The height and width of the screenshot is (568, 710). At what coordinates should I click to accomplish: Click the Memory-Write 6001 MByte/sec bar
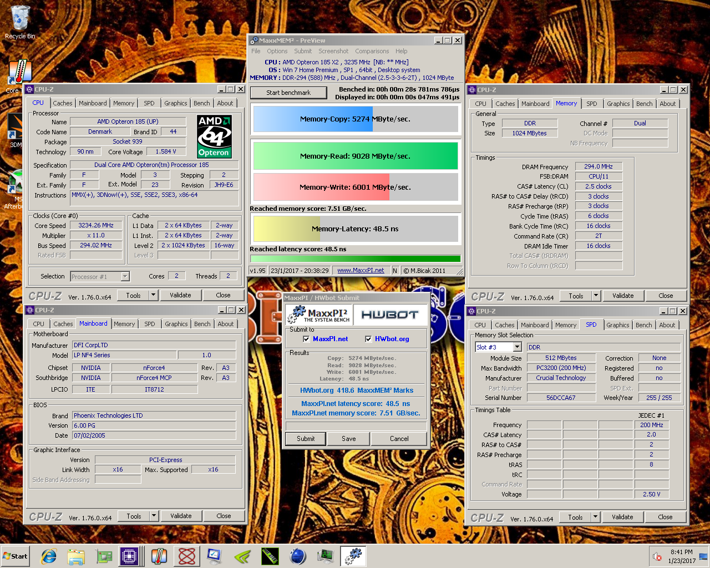point(356,187)
